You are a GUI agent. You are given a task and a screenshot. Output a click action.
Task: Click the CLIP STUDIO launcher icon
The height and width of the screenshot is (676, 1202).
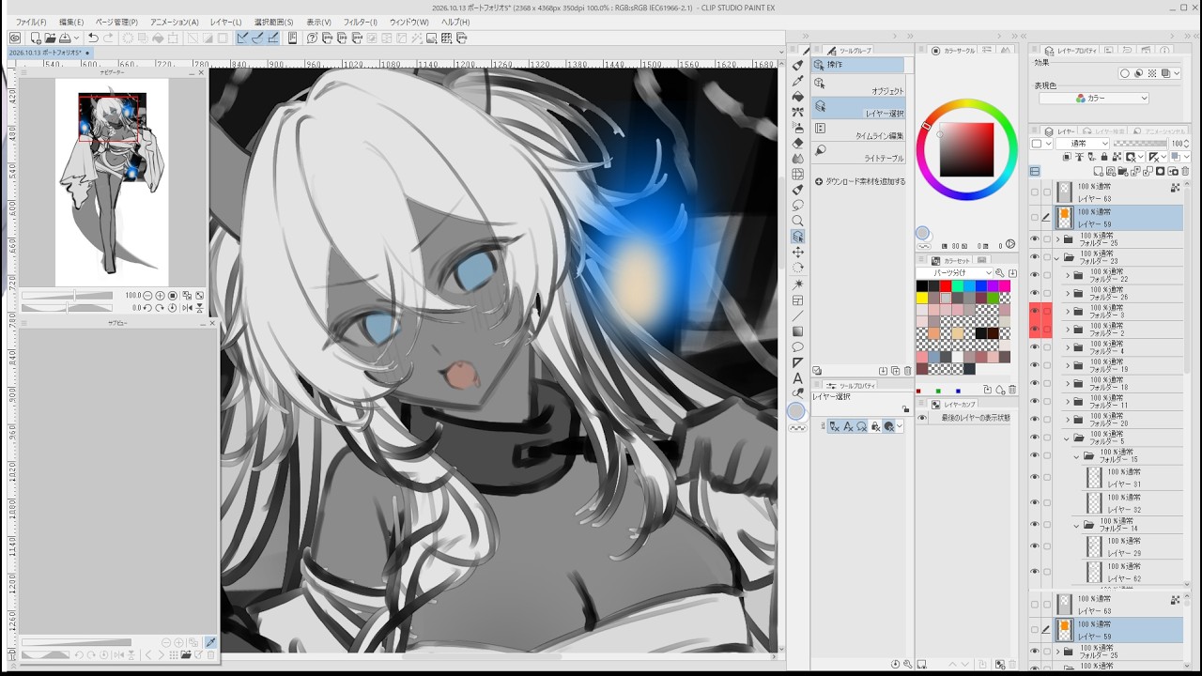15,38
